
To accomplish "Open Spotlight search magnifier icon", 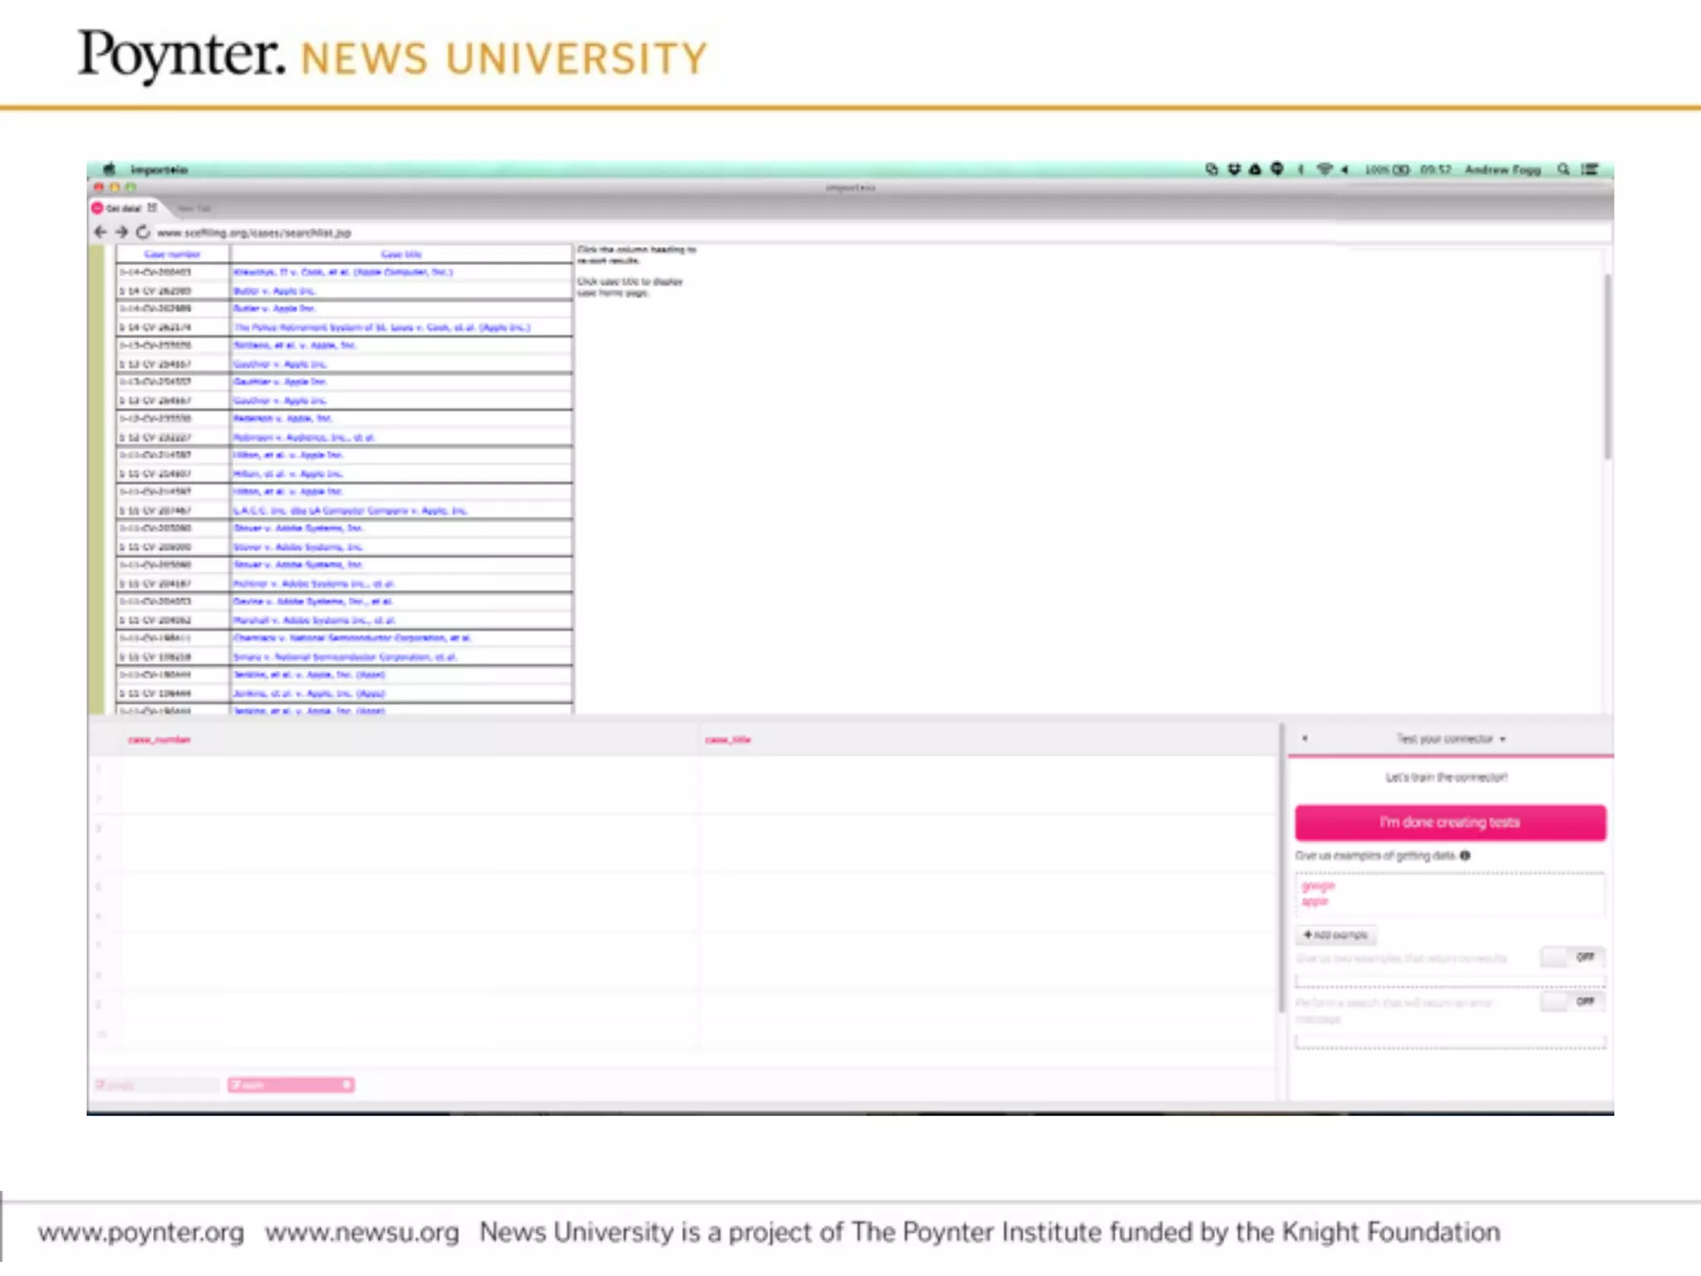I will pyautogui.click(x=1563, y=169).
